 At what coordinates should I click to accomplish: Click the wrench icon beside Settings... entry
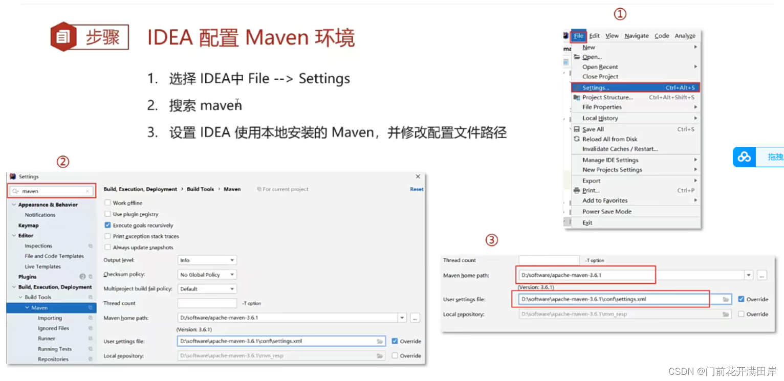577,87
